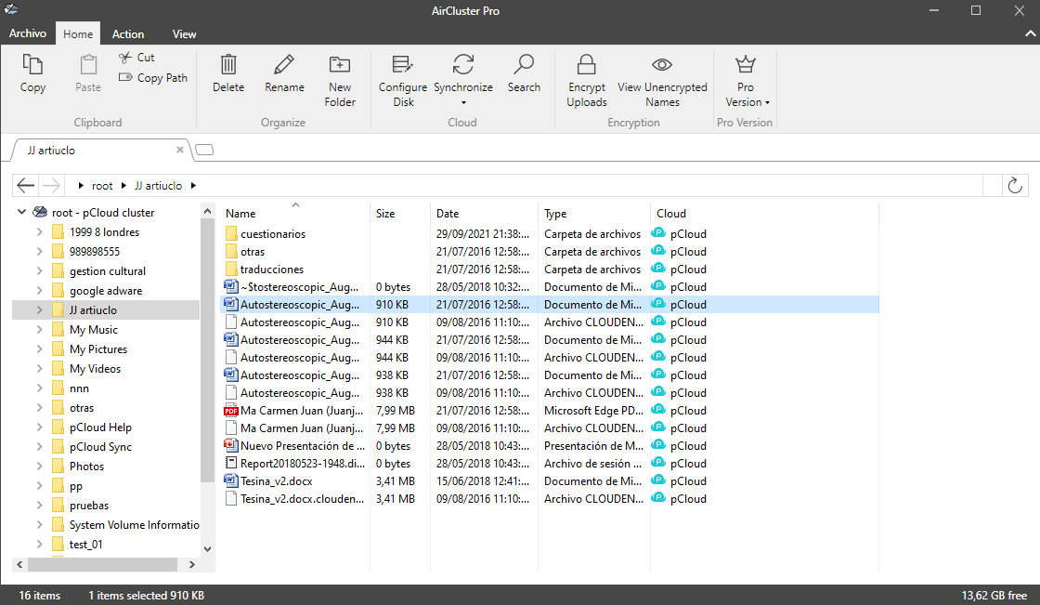1040x605 pixels.
Task: Click the Copy Path button
Action: coord(153,78)
